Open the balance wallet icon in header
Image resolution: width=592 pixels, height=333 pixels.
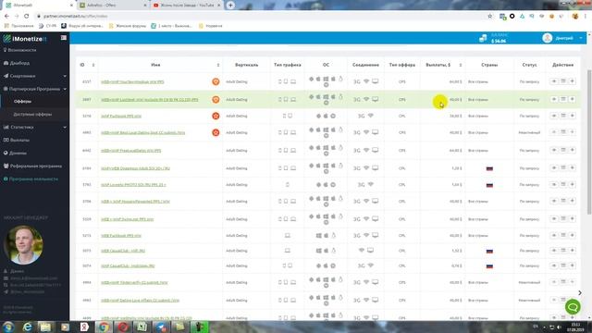(483, 38)
